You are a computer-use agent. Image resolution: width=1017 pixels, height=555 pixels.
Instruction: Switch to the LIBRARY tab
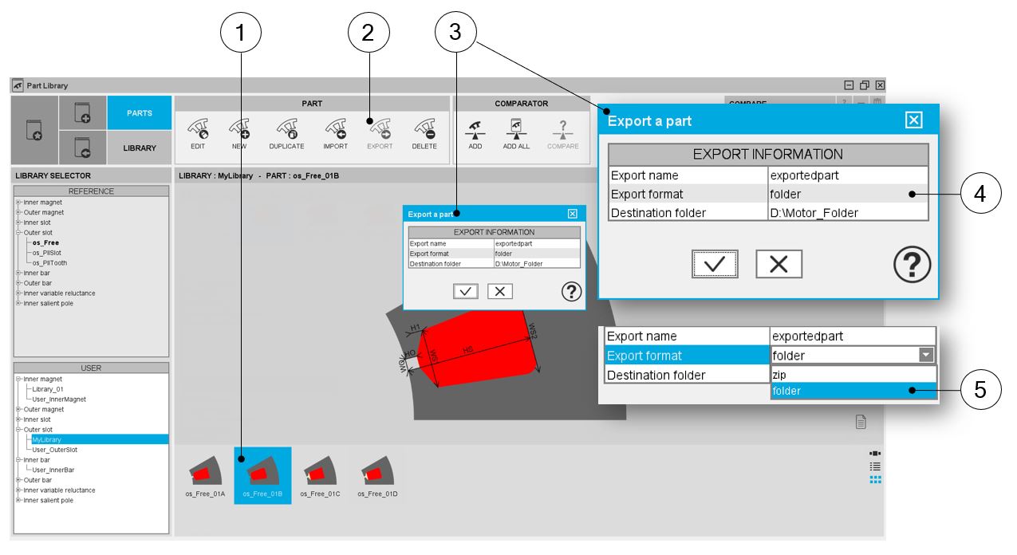click(140, 148)
